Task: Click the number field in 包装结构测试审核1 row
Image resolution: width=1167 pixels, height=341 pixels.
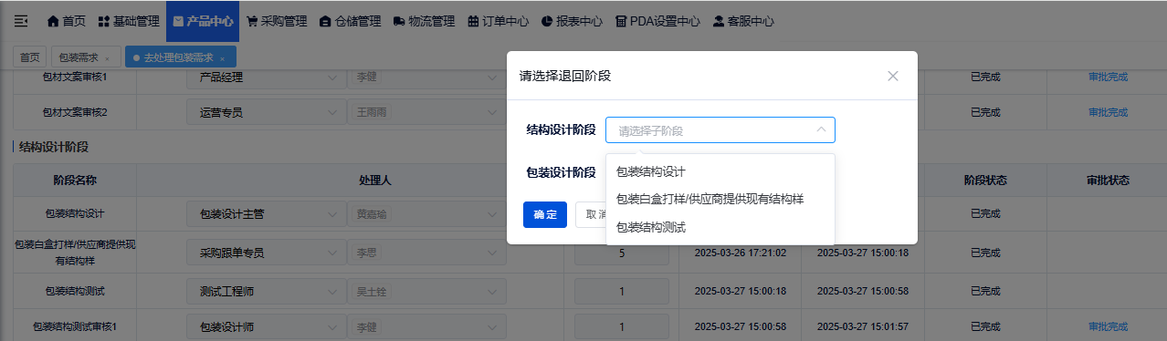Action: coord(622,326)
